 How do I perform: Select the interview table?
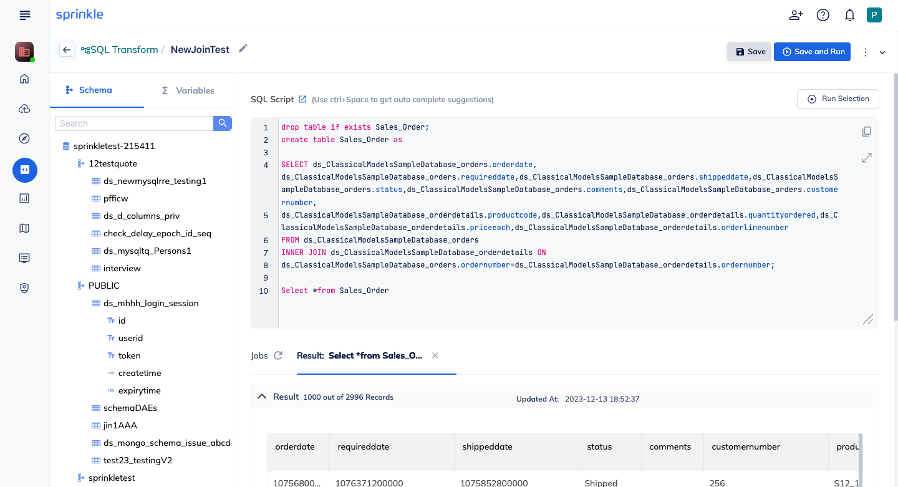click(122, 268)
